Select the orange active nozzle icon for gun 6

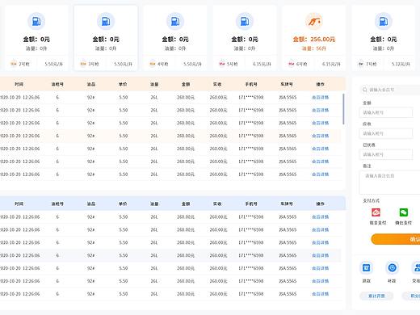(x=314, y=21)
